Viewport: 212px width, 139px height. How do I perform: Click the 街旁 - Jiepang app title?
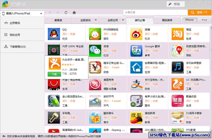[114, 130]
